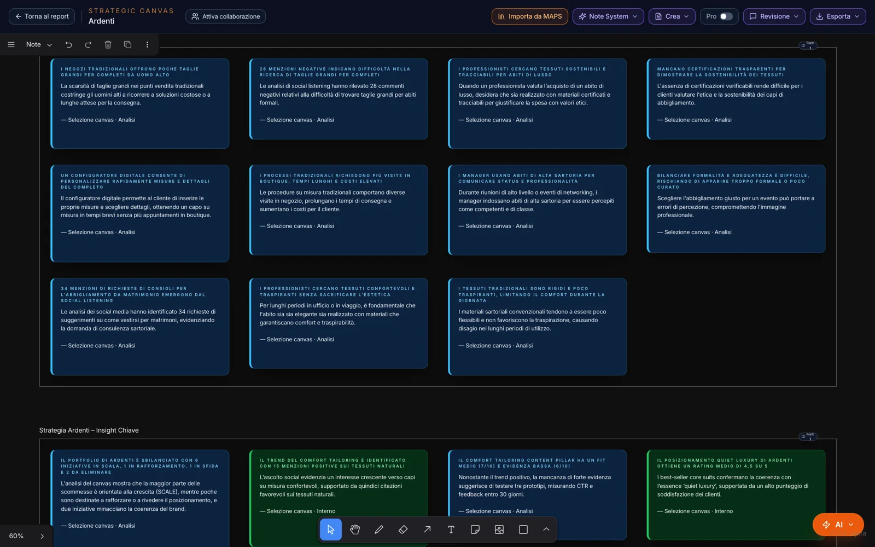This screenshot has width=875, height=547.
Task: Duplicate the selection with the copy icon
Action: pos(127,44)
